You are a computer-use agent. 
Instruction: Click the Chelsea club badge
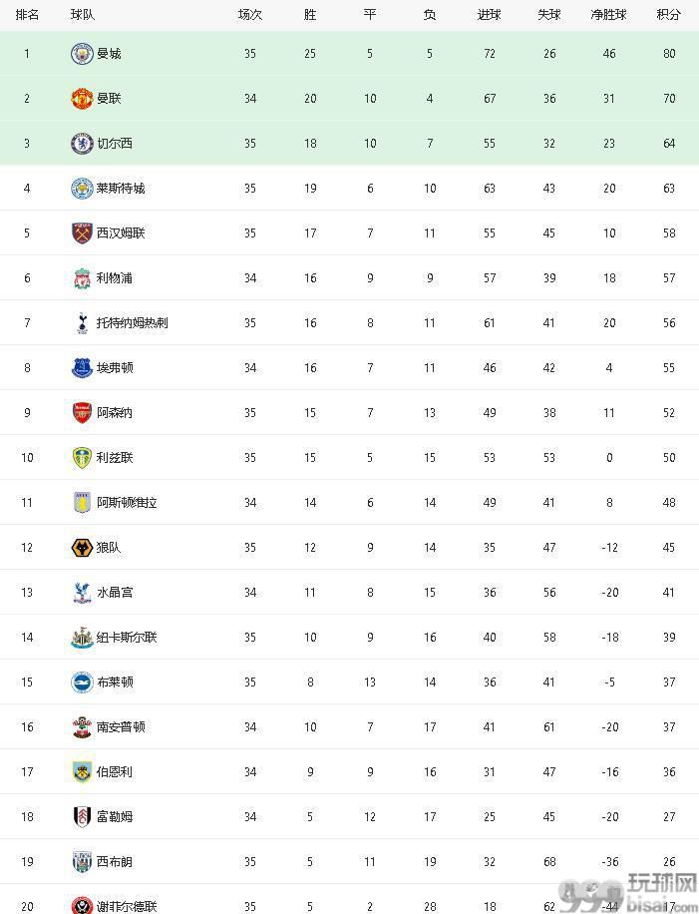(x=82, y=144)
